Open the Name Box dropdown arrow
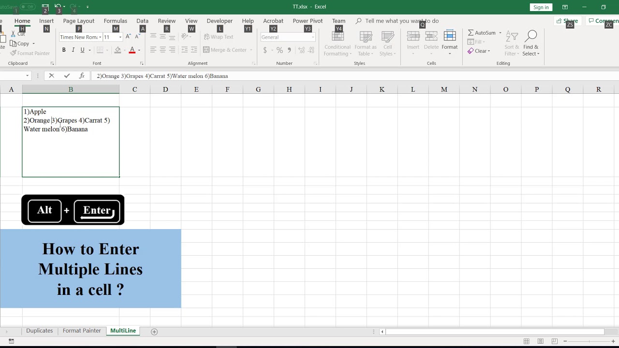The width and height of the screenshot is (619, 348). pos(28,76)
